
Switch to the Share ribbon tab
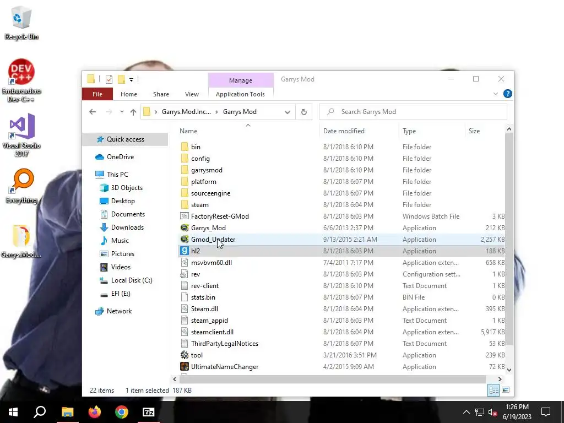[161, 94]
